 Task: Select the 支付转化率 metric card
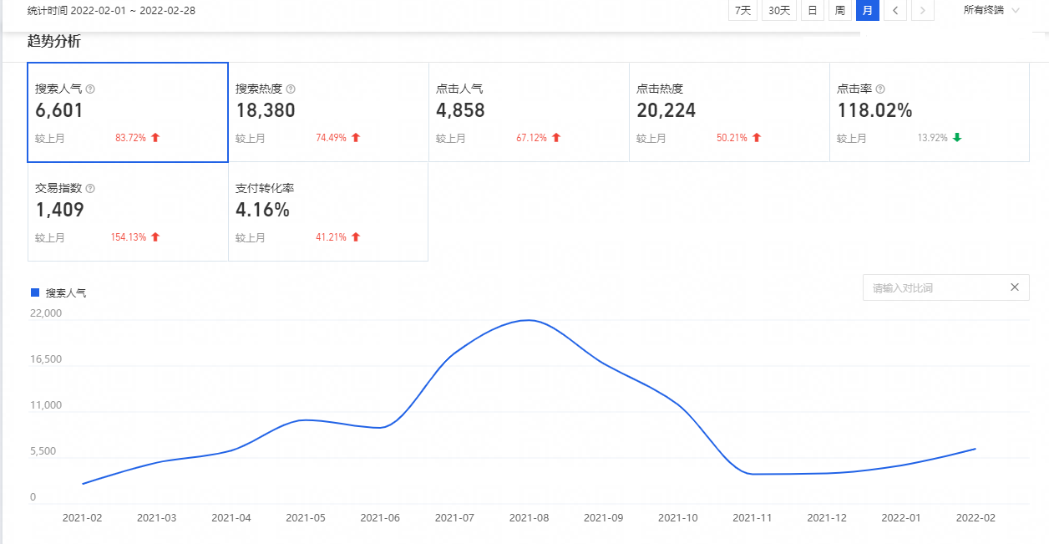point(328,212)
